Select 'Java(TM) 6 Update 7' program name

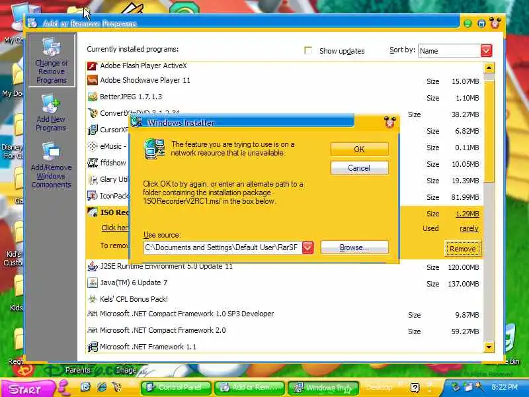134,283
